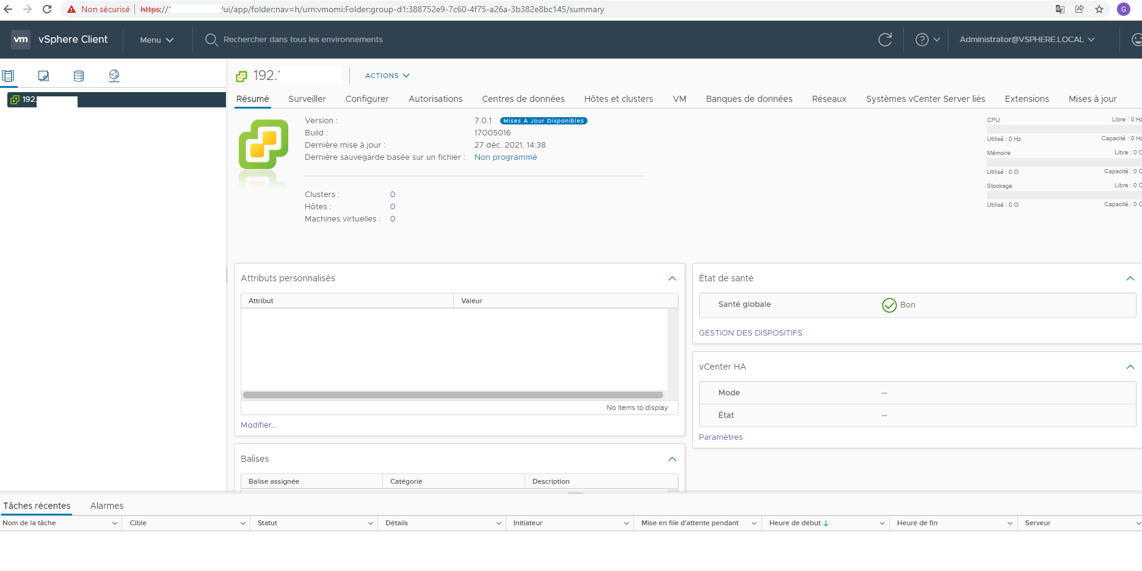Open the Mises à jour tab

[x=1093, y=99]
